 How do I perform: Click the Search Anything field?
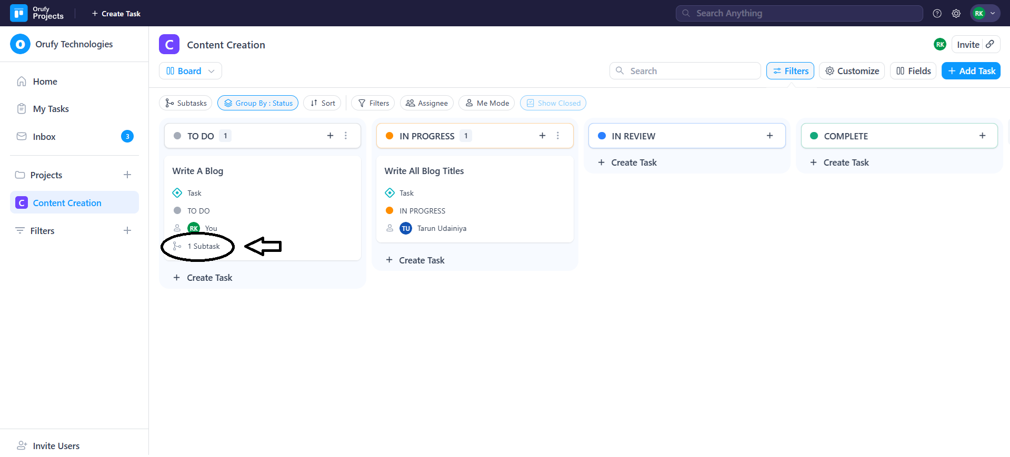[x=799, y=14]
